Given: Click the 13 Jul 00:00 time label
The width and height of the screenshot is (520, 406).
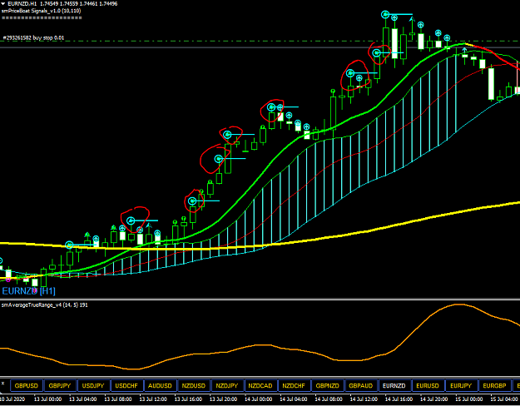Looking at the screenshot, I should coord(48,399).
